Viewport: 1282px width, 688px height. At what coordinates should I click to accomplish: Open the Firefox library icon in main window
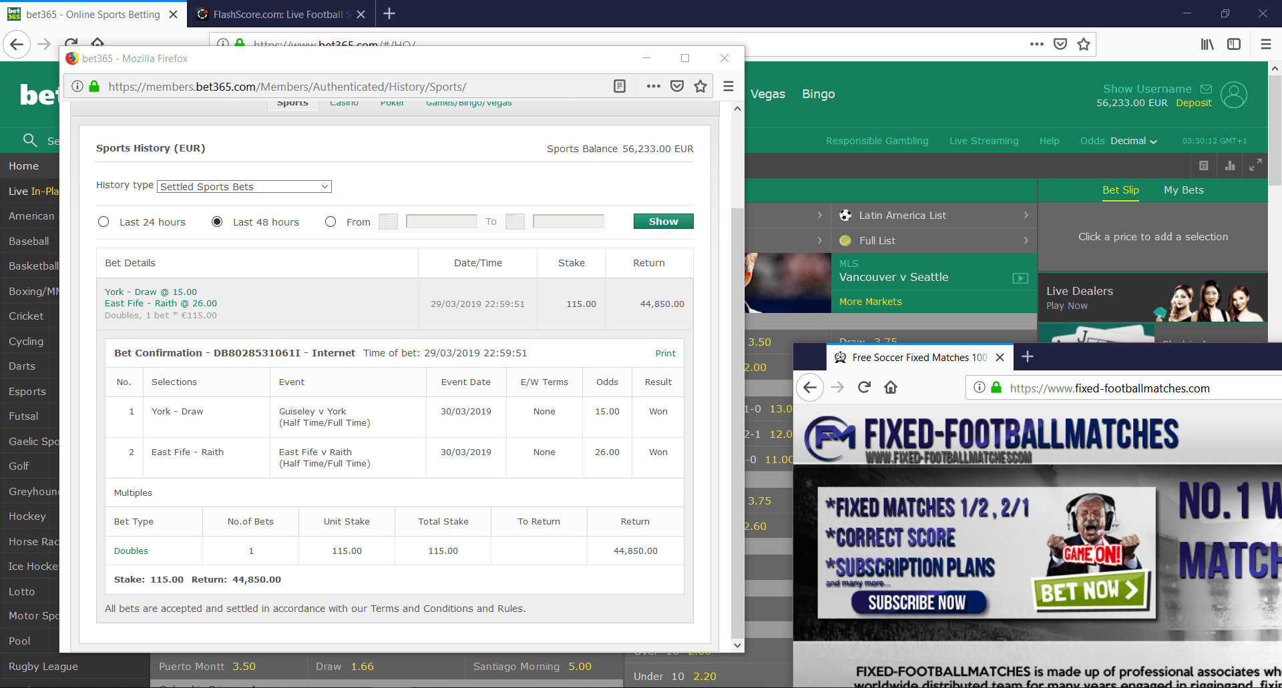coord(1207,44)
